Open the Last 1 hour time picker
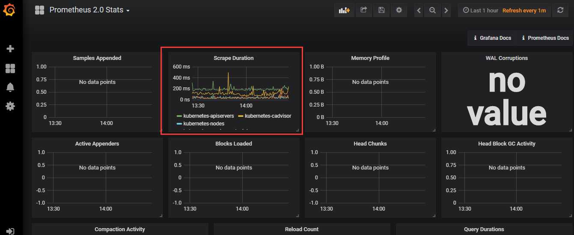This screenshot has height=235, width=574. (480, 10)
